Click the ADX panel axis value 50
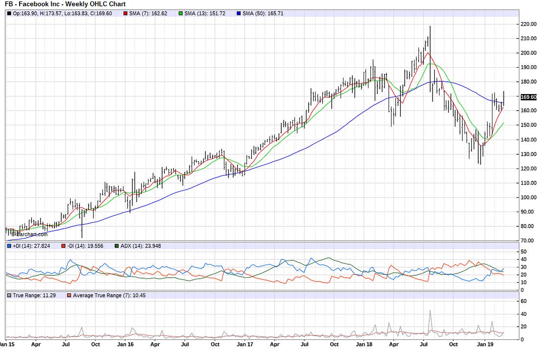 (x=523, y=252)
